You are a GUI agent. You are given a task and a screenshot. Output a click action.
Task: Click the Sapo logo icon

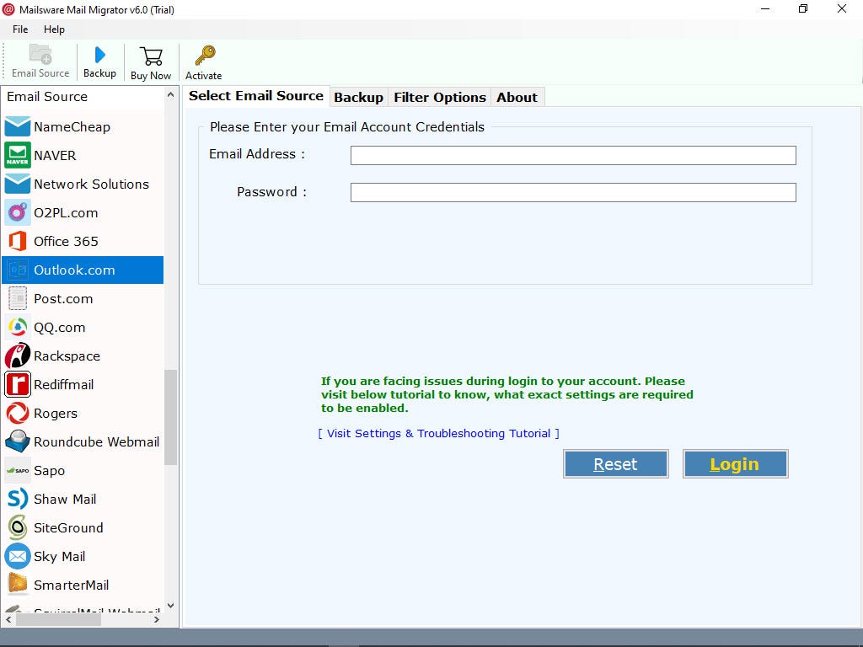[18, 470]
